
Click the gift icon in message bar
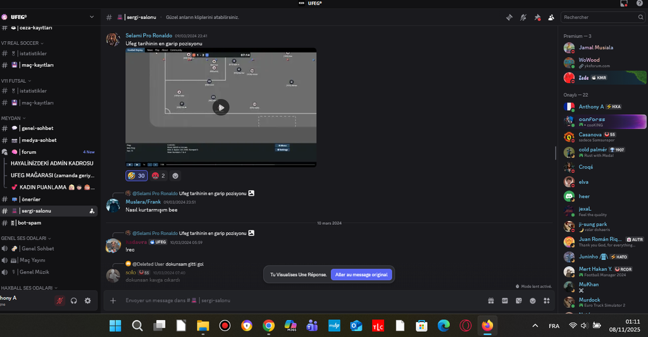tap(490, 300)
